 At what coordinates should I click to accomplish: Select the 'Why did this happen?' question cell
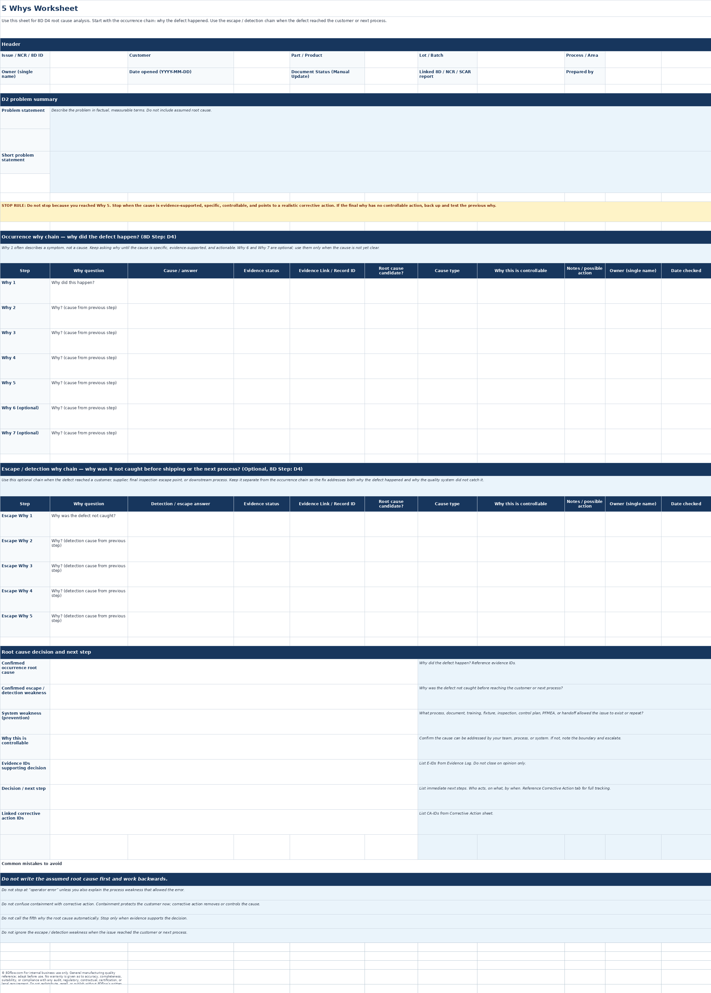pos(88,291)
